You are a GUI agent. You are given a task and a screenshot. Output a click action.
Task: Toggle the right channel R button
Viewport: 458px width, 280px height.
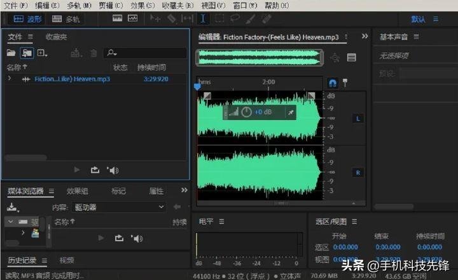[x=357, y=173]
